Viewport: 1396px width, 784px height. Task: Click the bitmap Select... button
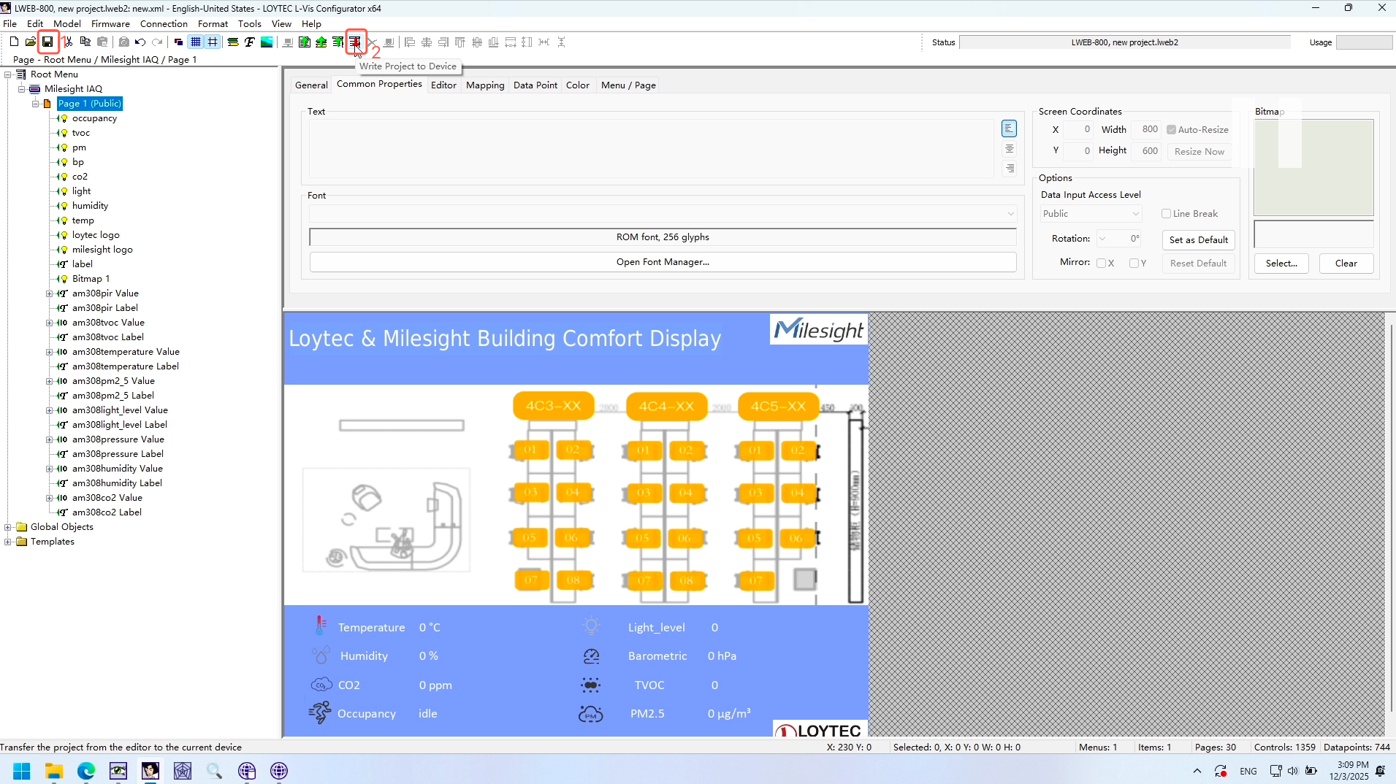1281,264
